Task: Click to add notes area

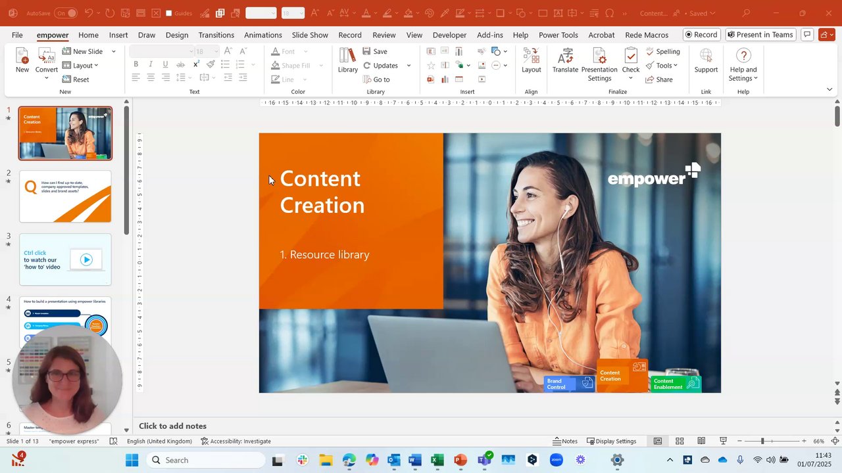Action: tap(173, 426)
